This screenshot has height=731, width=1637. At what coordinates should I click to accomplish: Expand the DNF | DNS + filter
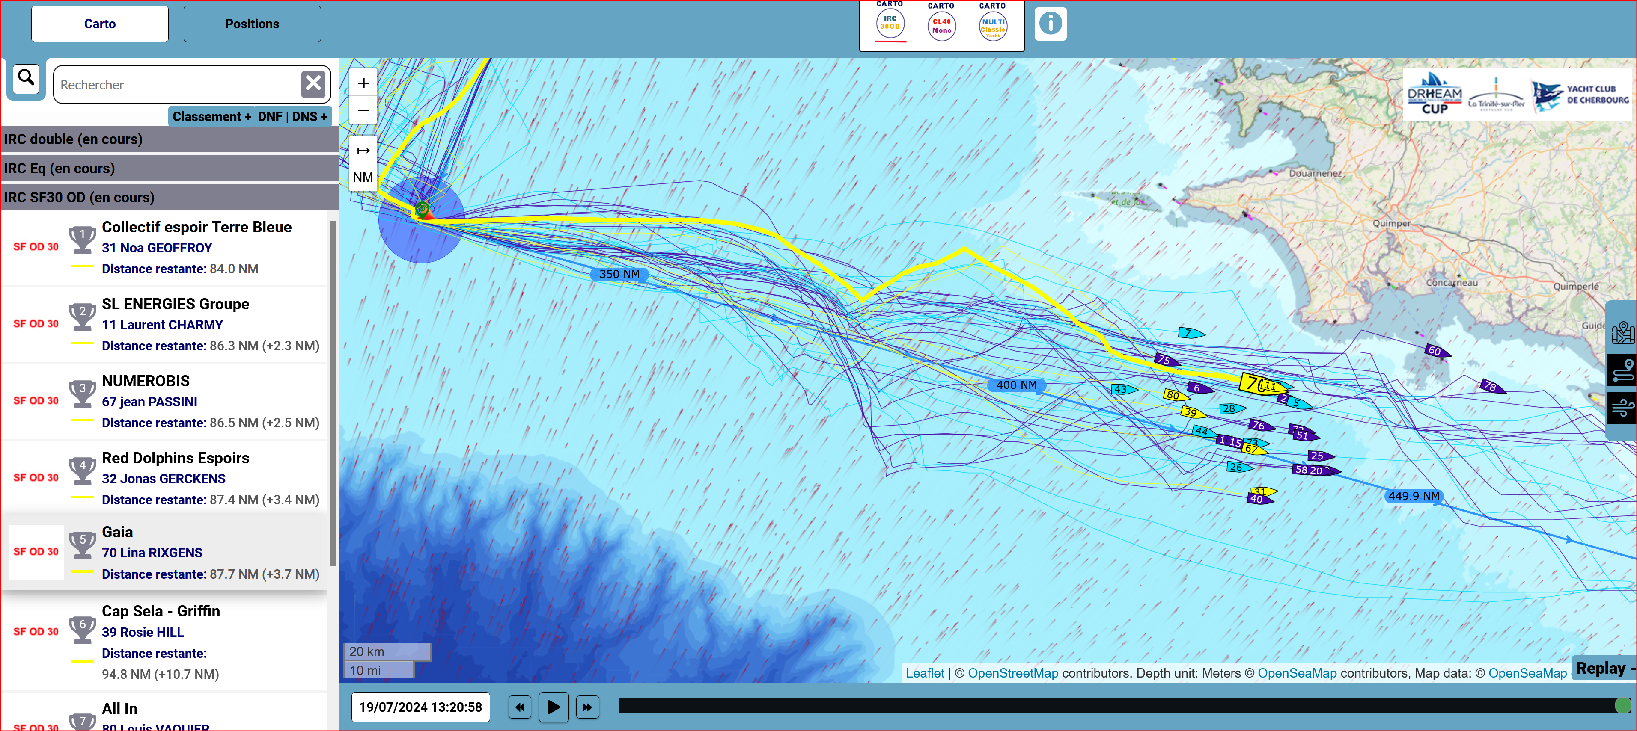[293, 116]
